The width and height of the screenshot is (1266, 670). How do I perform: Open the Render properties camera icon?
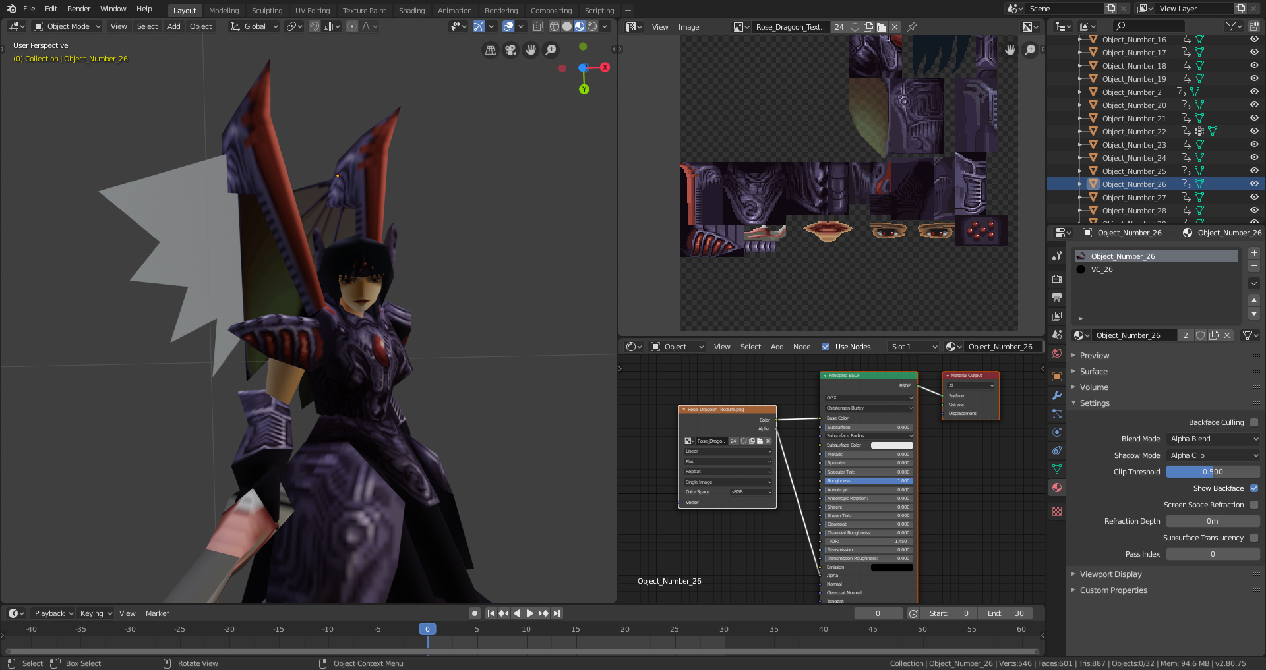(1057, 279)
